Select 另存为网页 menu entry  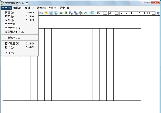[x=13, y=28]
